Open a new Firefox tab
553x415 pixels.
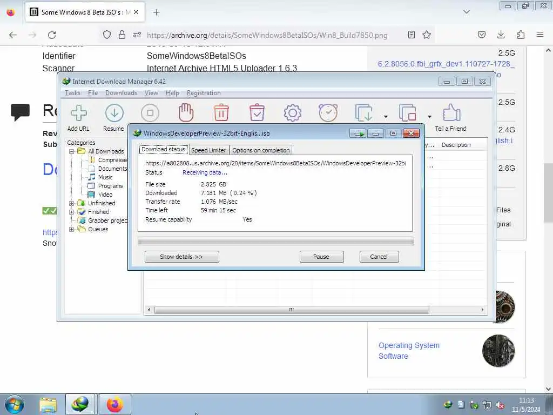pyautogui.click(x=156, y=12)
